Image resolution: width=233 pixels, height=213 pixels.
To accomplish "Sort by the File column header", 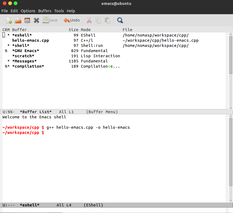I will tap(128, 30).
